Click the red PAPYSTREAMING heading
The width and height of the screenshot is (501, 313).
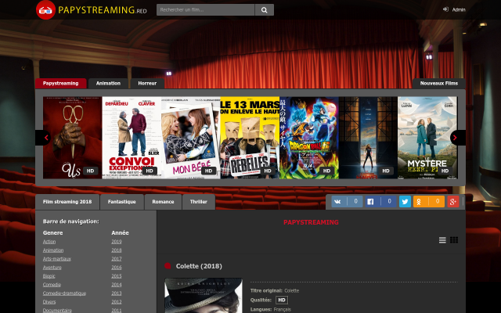(x=311, y=222)
